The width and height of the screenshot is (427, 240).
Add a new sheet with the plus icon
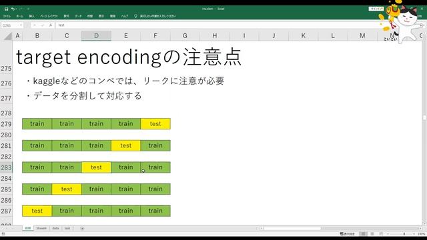click(x=82, y=228)
